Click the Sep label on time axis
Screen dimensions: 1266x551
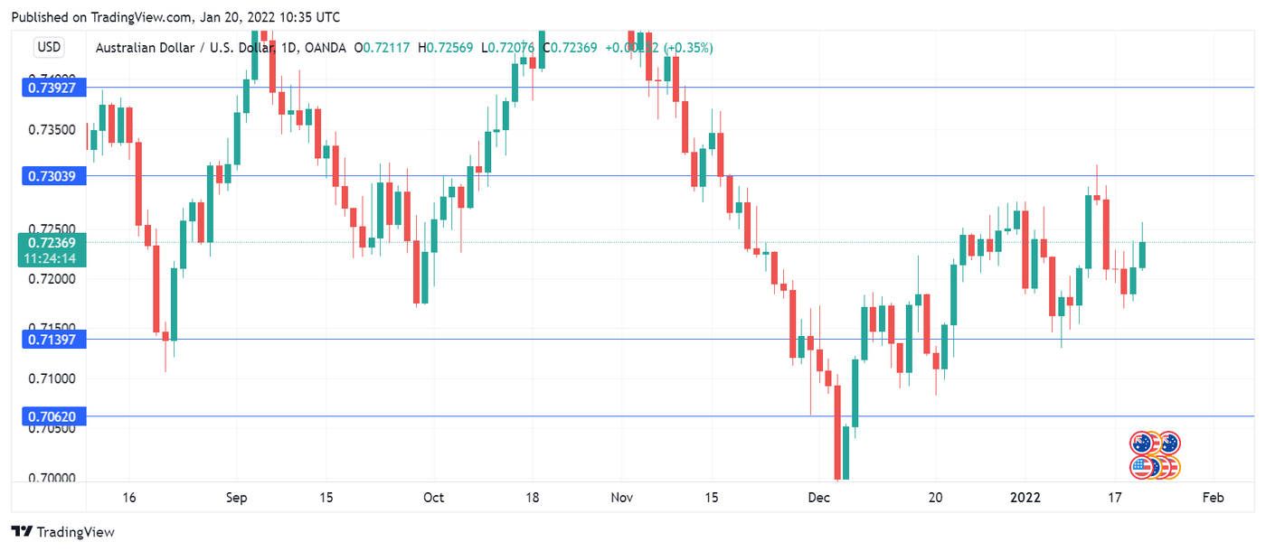tap(236, 498)
